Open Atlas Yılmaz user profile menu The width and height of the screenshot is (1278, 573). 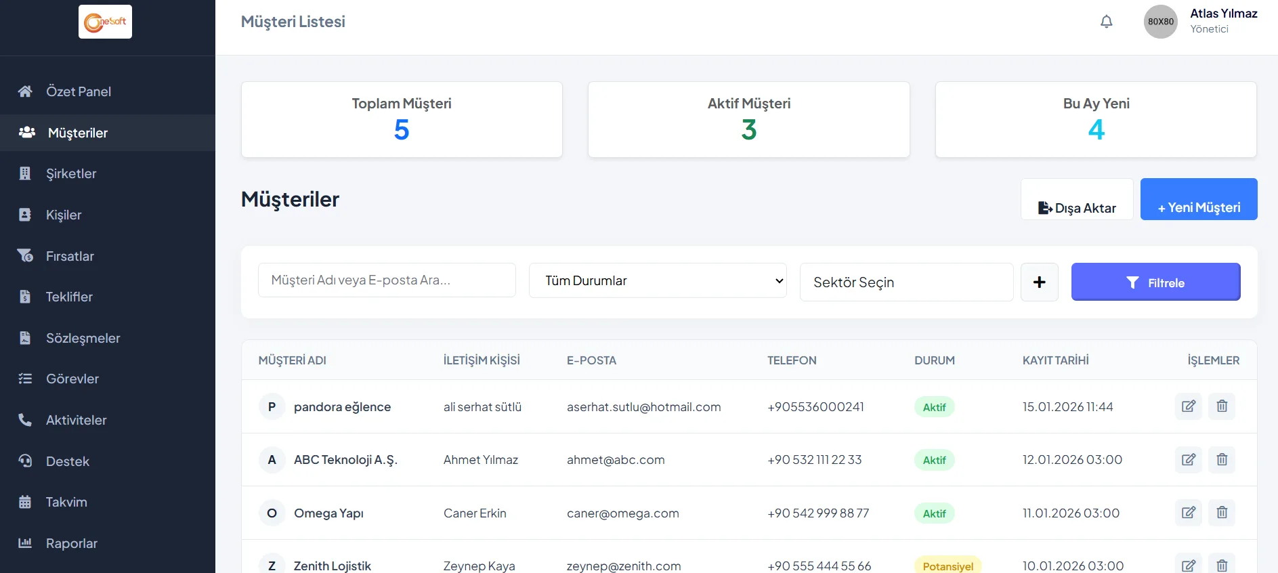tap(1200, 22)
